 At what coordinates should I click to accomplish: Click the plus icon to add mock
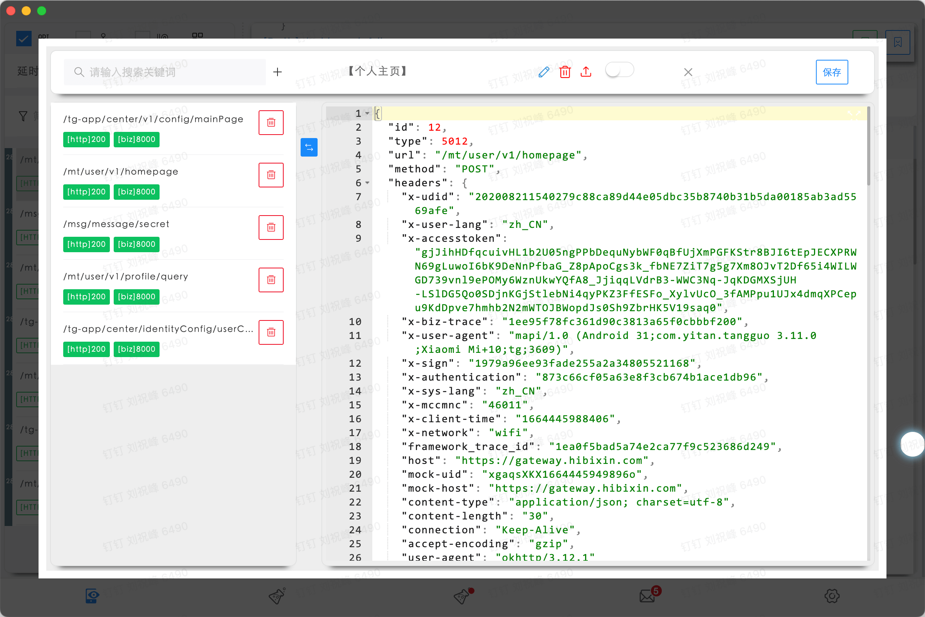click(277, 72)
